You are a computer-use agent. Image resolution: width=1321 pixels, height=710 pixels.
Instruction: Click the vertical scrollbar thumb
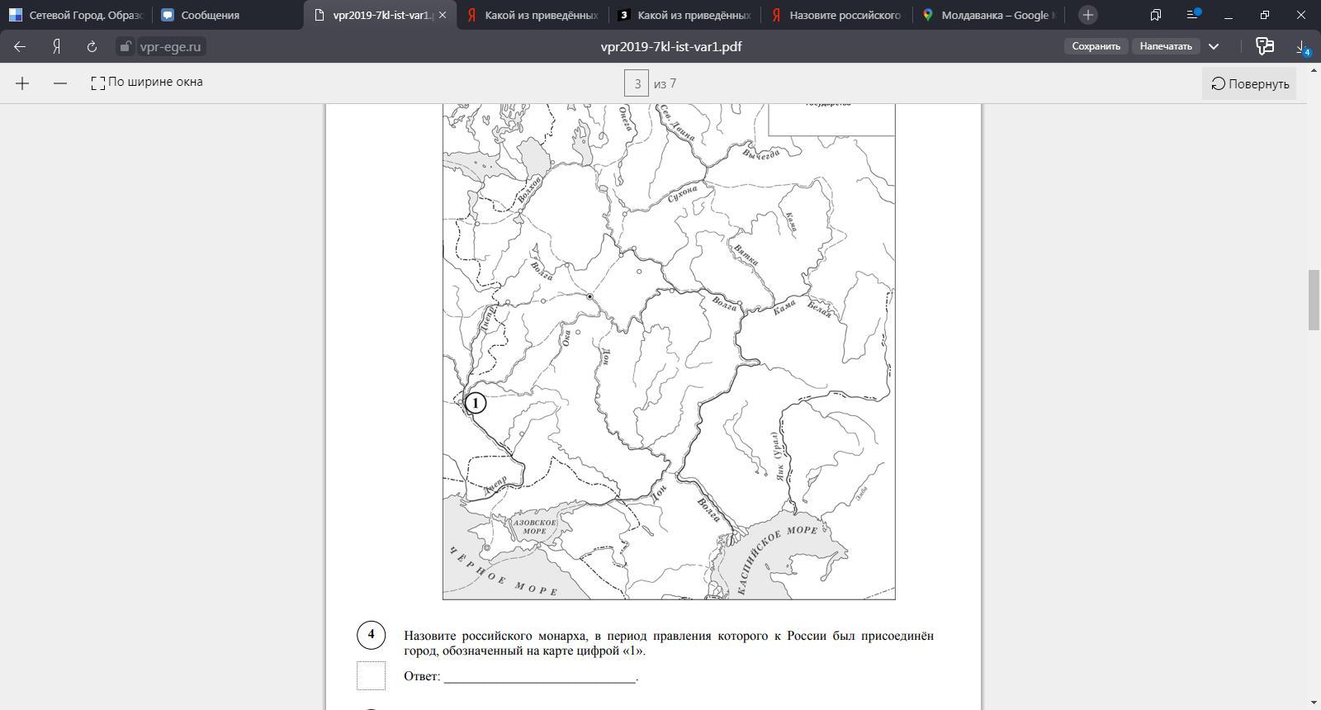[1314, 300]
